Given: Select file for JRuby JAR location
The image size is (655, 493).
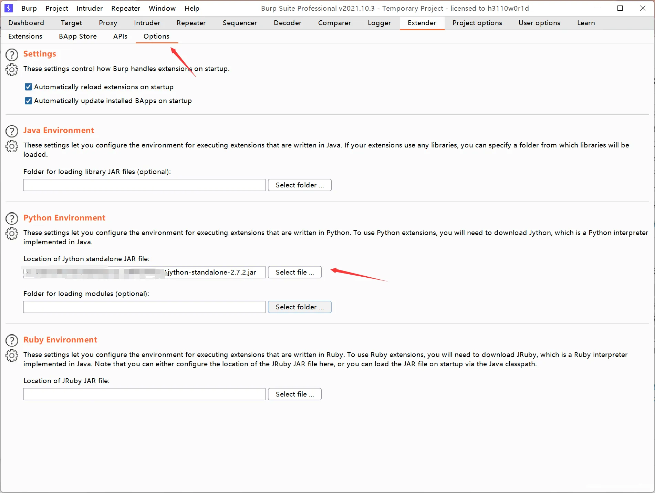Looking at the screenshot, I should tap(294, 394).
